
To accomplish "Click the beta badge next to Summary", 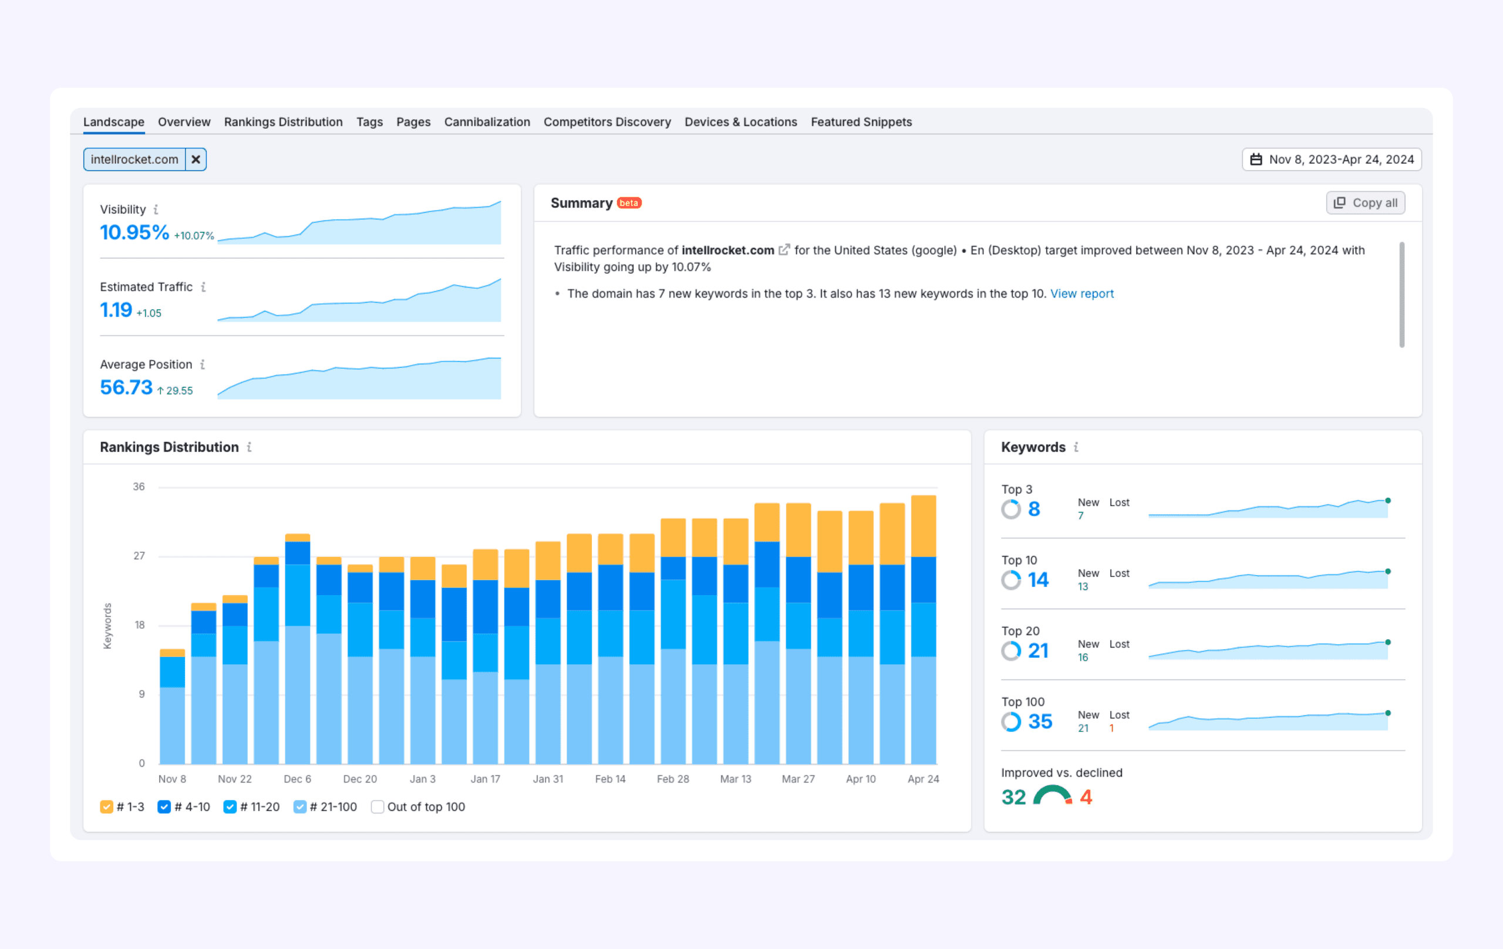I will [x=630, y=203].
